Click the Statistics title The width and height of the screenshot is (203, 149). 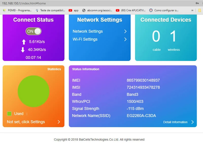pyautogui.click(x=54, y=69)
